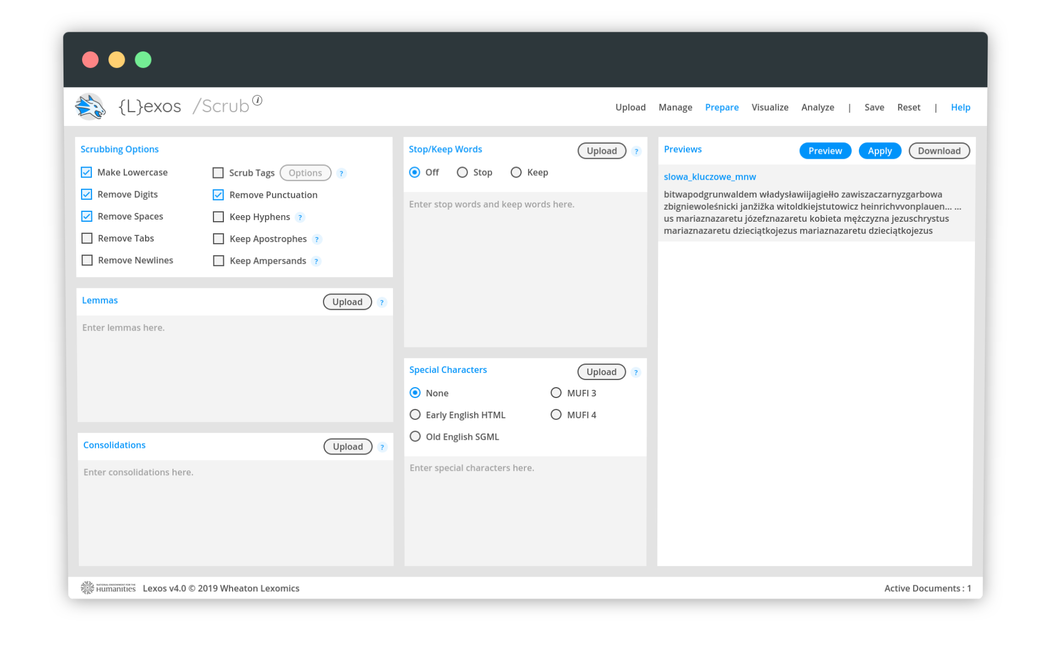Select the Keep words radio button

coord(516,172)
